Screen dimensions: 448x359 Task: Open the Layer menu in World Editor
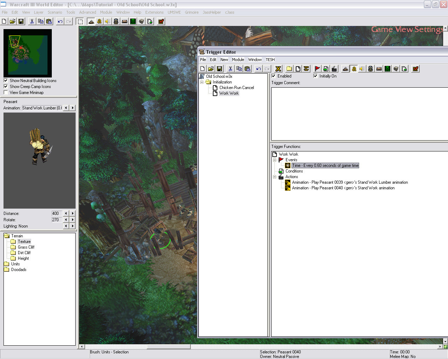tap(38, 12)
